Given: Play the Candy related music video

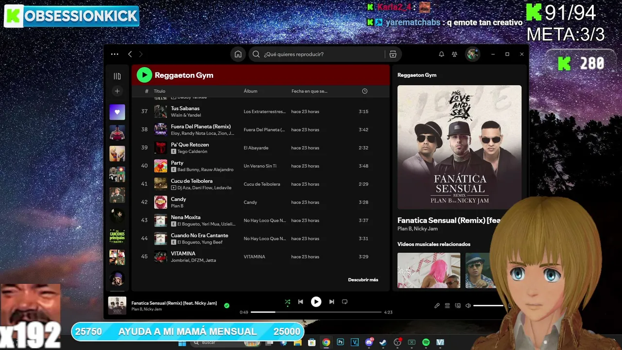Looking at the screenshot, I should 429,270.
